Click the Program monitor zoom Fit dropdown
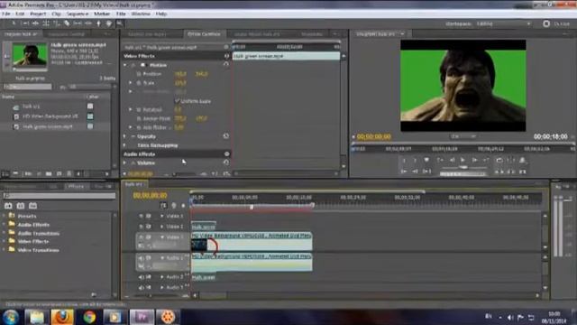 [x=463, y=136]
